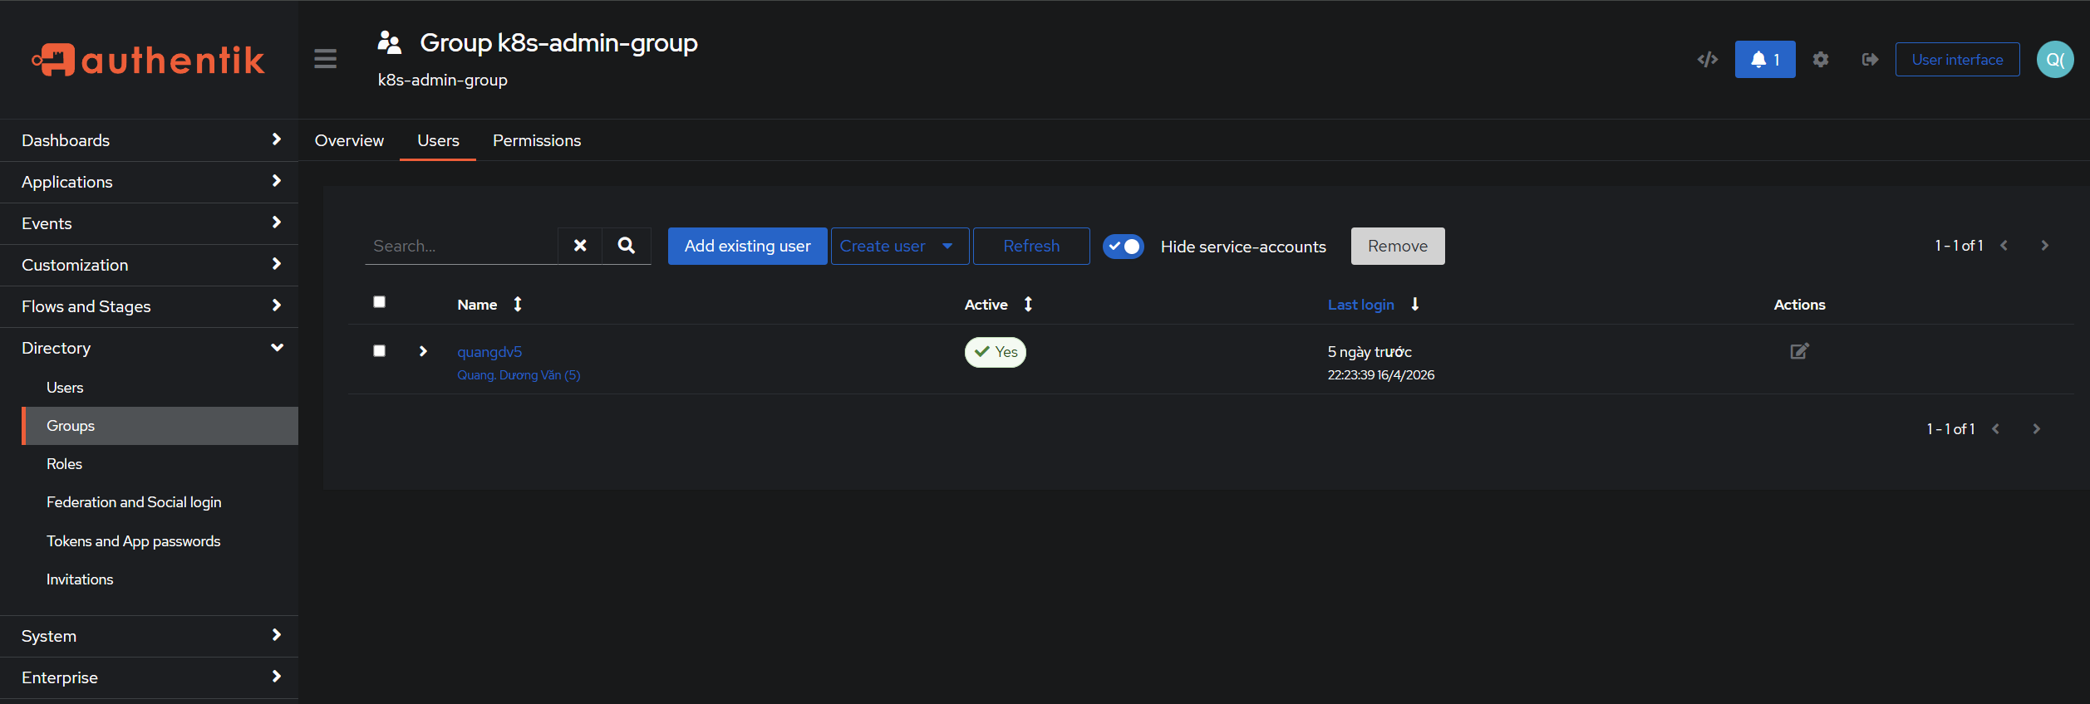This screenshot has height=704, width=2090.
Task: Click the '22:23:39 16/4/2026' timestamp
Action: point(1381,375)
